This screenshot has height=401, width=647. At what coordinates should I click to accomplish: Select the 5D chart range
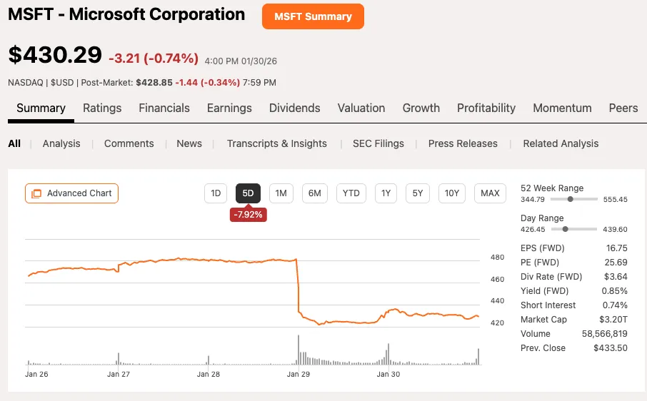[248, 193]
